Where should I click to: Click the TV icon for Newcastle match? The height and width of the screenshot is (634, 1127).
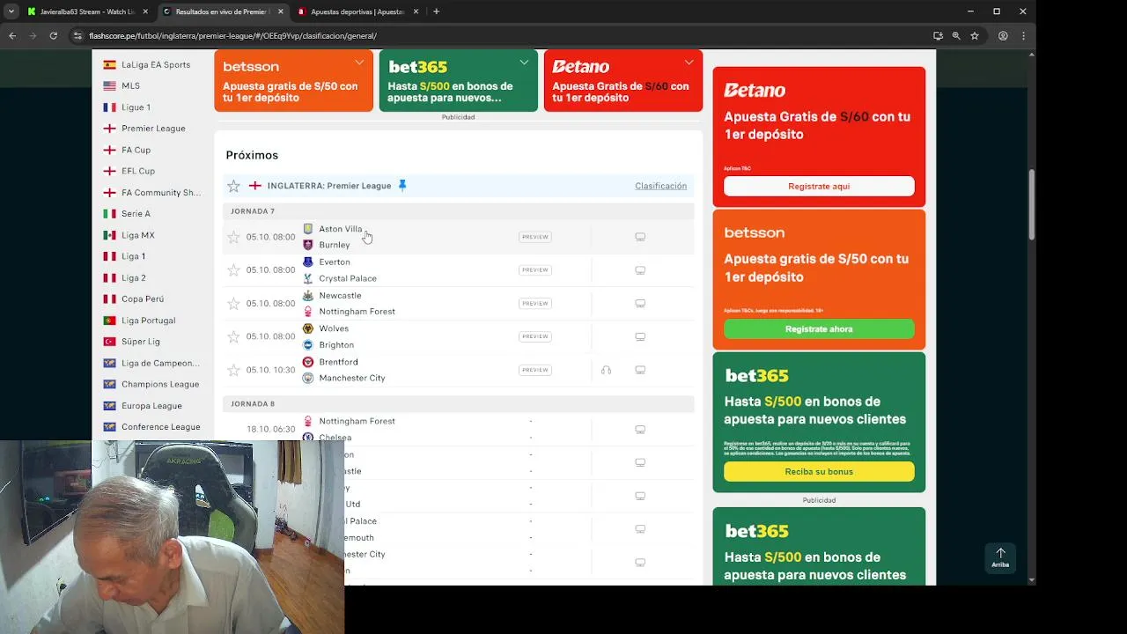pyautogui.click(x=640, y=304)
